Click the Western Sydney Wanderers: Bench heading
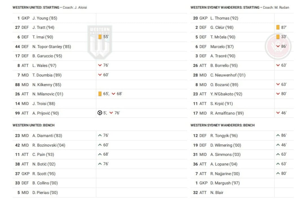The height and width of the screenshot is (201, 301). point(222,125)
